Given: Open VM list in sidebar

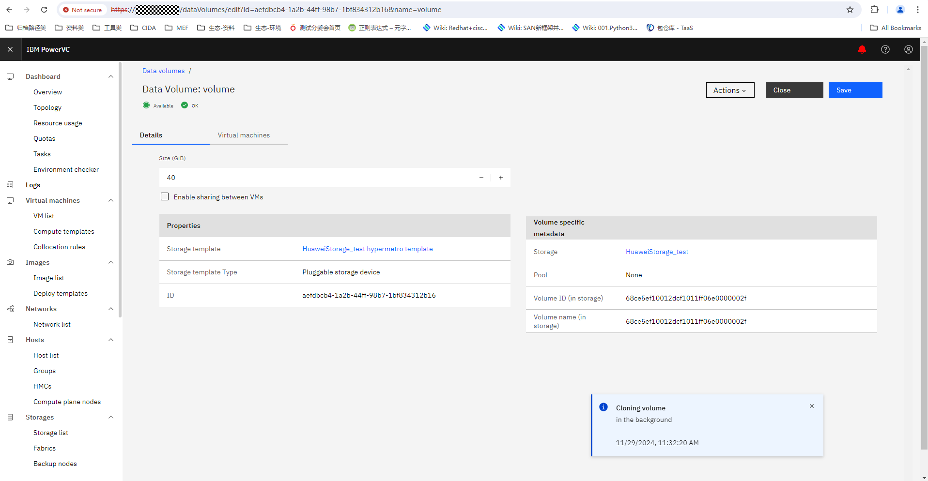Looking at the screenshot, I should pyautogui.click(x=44, y=216).
